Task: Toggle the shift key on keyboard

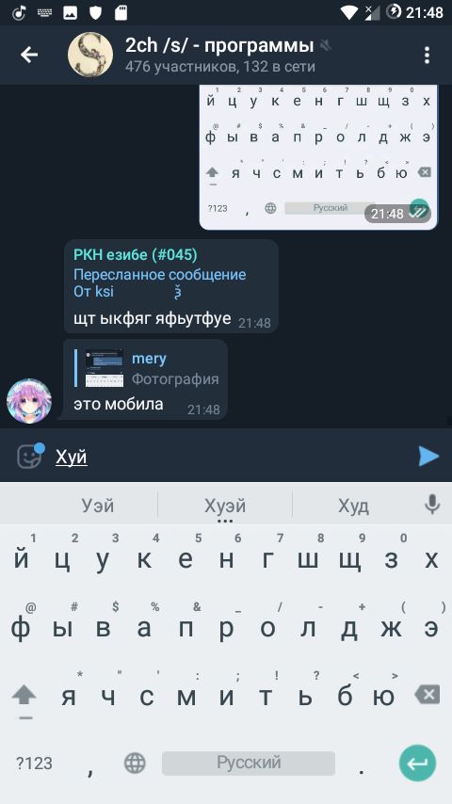Action: (24, 698)
